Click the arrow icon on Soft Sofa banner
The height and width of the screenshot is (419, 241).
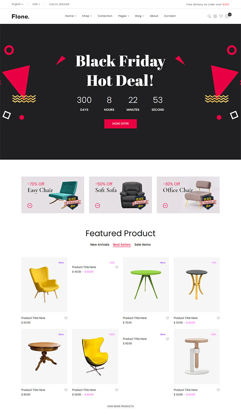pyautogui.click(x=98, y=205)
